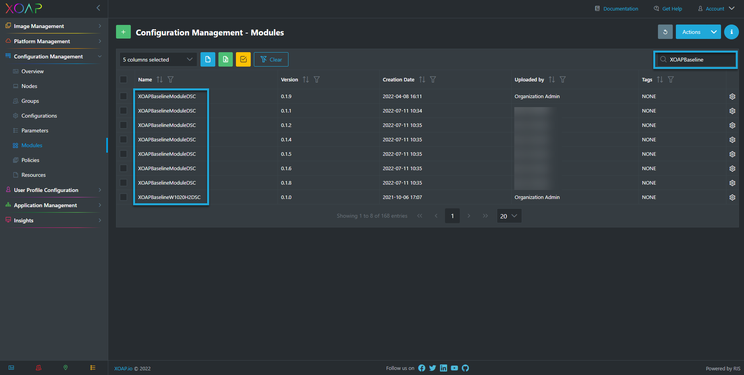The height and width of the screenshot is (375, 744).
Task: Sort by Version column arrows
Action: [306, 79]
